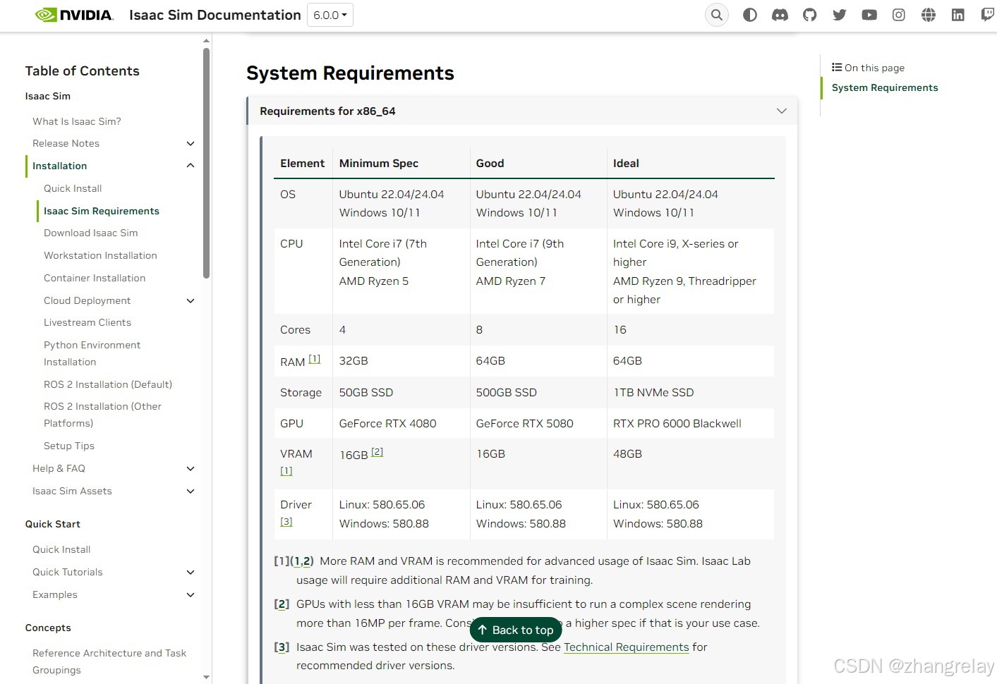The height and width of the screenshot is (684, 997).
Task: Open What Is Isaac Sim? page
Action: pyautogui.click(x=77, y=121)
